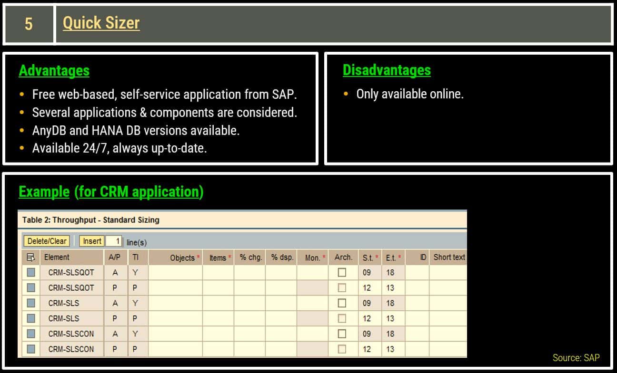617x373 pixels.
Task: Click the Disadvantages heading
Action: tap(387, 70)
